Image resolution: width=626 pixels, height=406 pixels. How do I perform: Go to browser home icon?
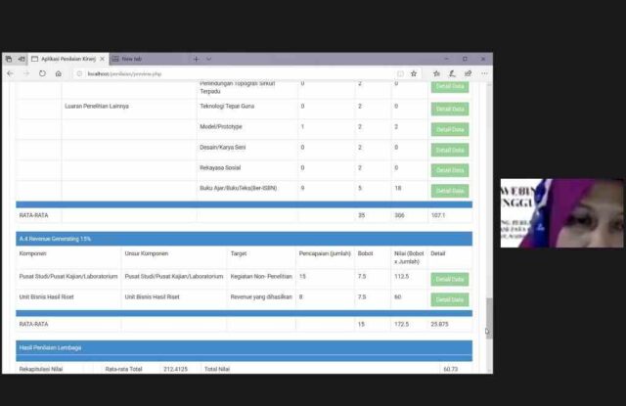[59, 73]
